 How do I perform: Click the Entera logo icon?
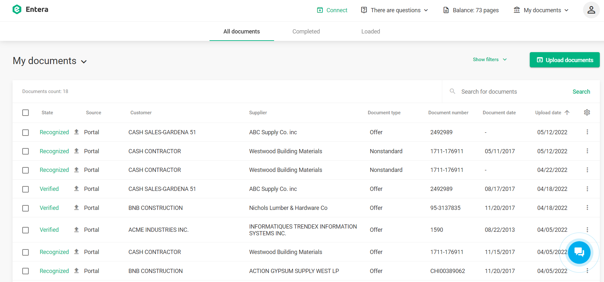coord(17,10)
